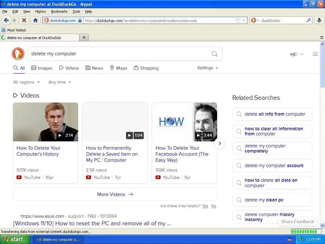The width and height of the screenshot is (325, 244).
Task: Bookmark this page with the star icon
Action: 237,20
